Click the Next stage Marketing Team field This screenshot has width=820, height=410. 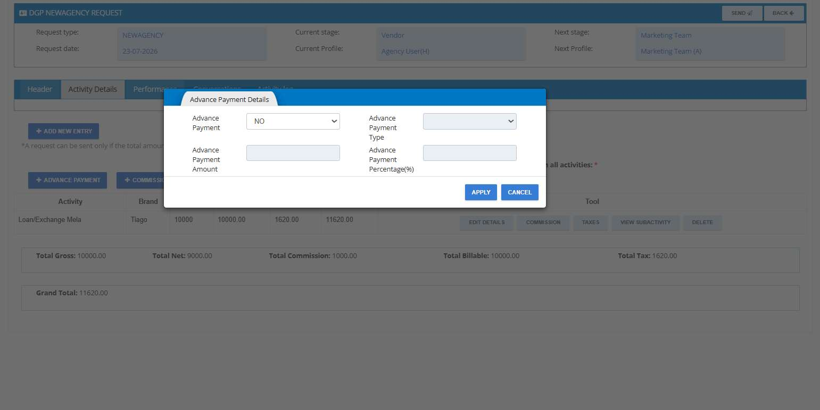pyautogui.click(x=710, y=36)
